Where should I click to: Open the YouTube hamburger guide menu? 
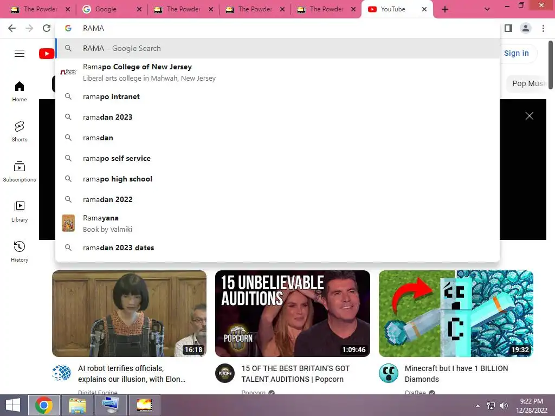tap(20, 54)
